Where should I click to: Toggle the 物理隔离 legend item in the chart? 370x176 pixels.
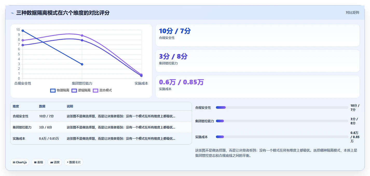(x=60, y=90)
